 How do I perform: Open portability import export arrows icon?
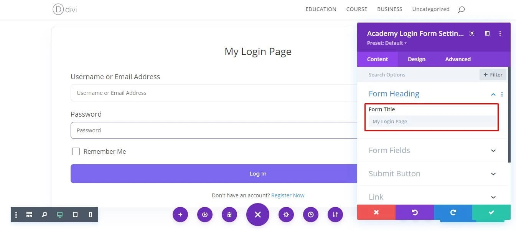tap(335, 215)
